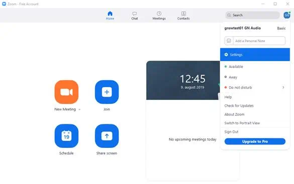Screen dimensions: 294x184
Task: Click Sign Out
Action: point(231,132)
